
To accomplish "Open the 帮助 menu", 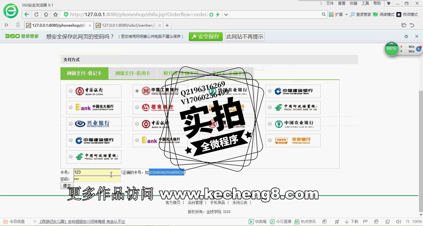I will (x=377, y=3).
